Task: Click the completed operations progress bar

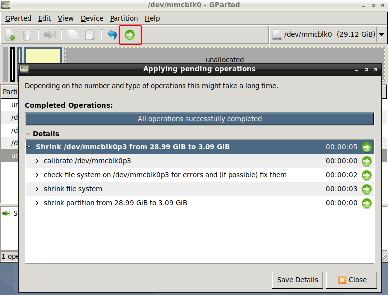Action: [199, 119]
